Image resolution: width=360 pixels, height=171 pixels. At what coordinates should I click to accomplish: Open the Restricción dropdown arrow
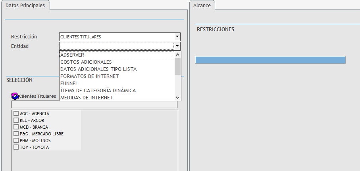point(177,37)
